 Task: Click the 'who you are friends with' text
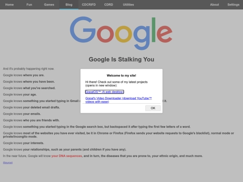pyautogui.click(x=41, y=120)
